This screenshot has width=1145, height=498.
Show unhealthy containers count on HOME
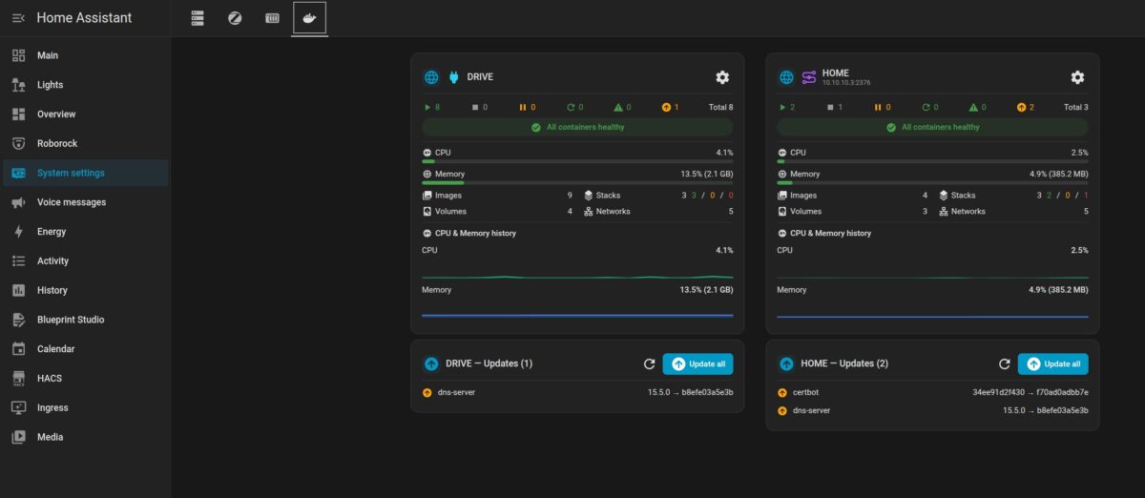[x=977, y=107]
